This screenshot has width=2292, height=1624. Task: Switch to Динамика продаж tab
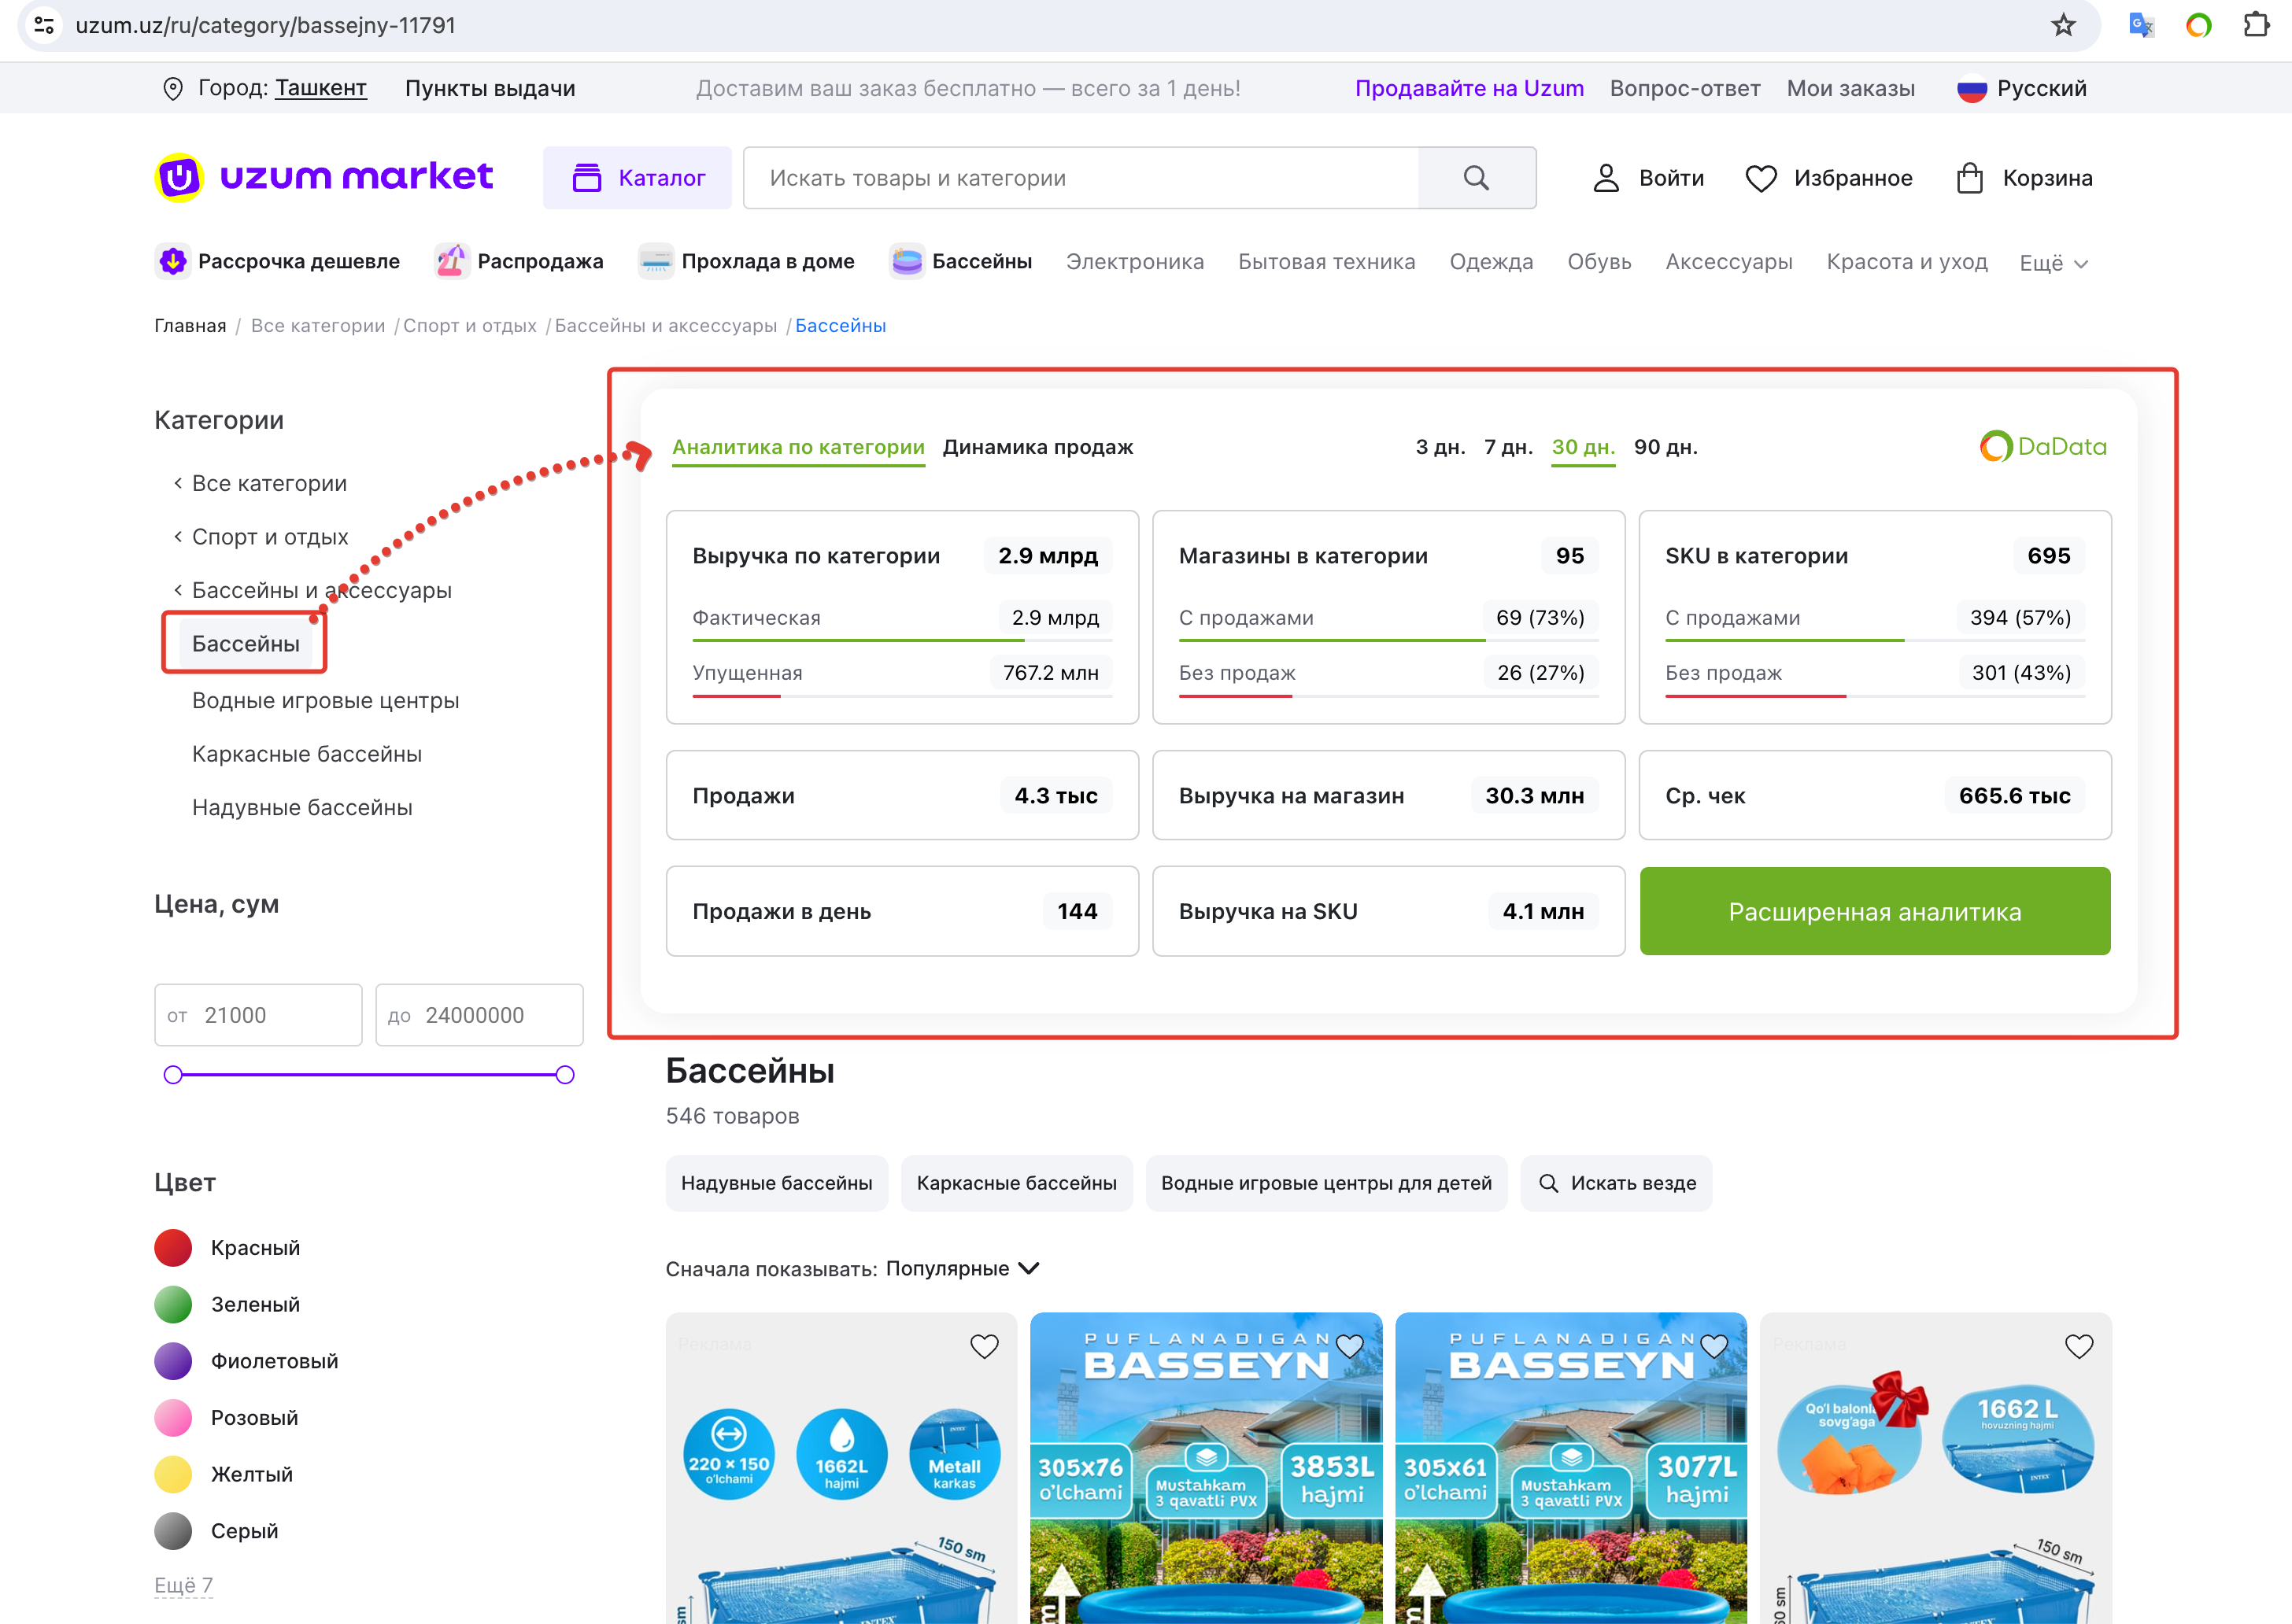(1037, 447)
